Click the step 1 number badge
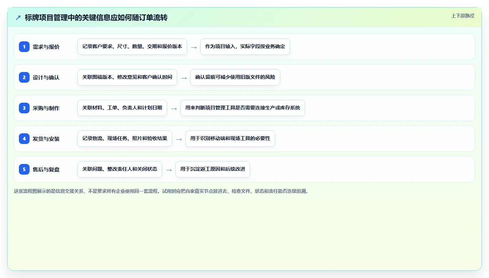Screen dimensions: 489x278 [x=24, y=47]
